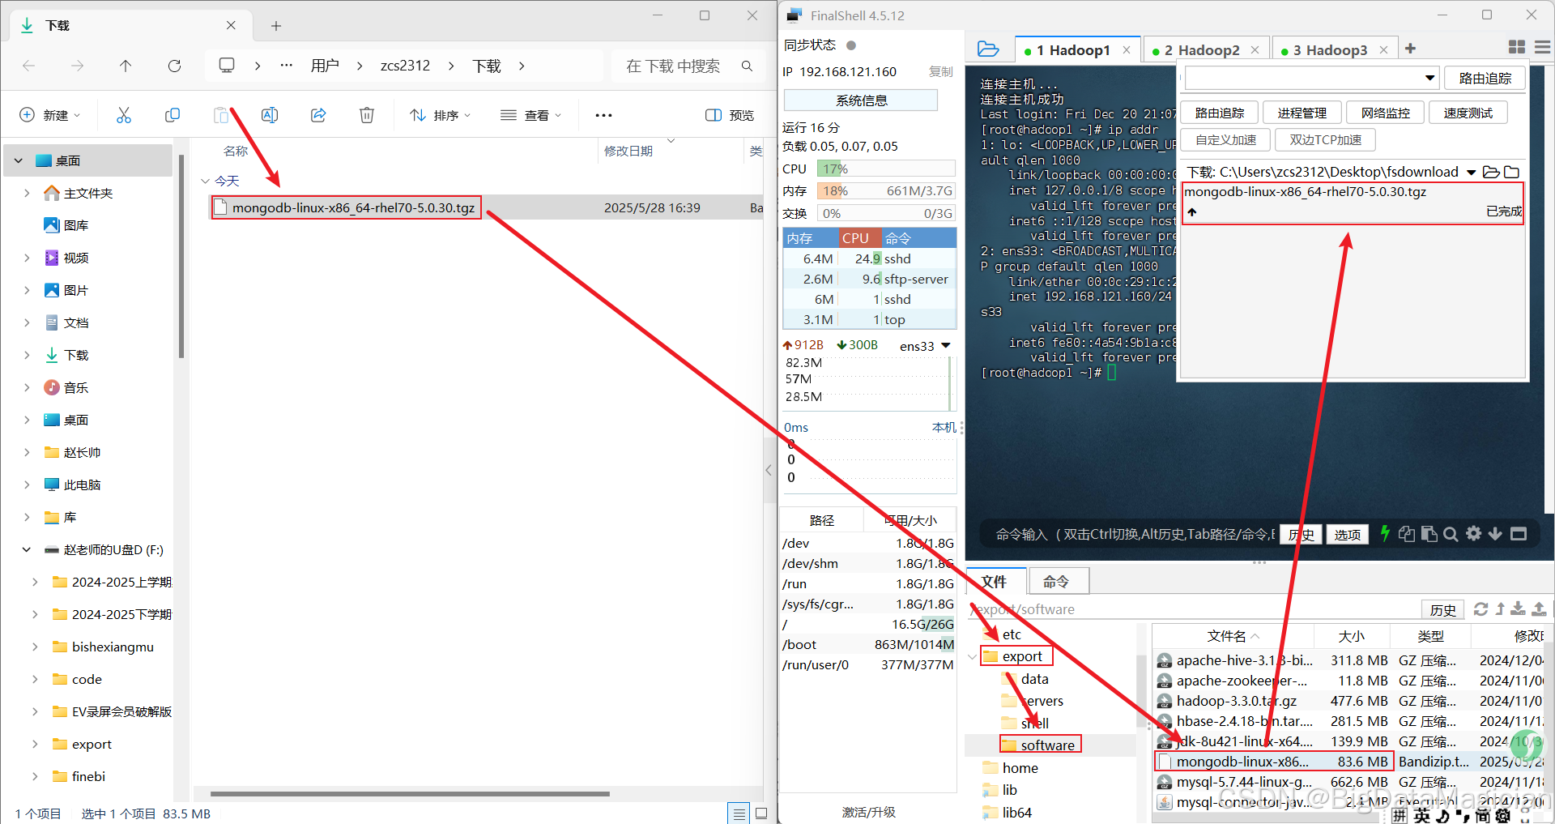Click the Share icon in the Explorer toolbar
Screen dimensions: 1555x824
[318, 115]
